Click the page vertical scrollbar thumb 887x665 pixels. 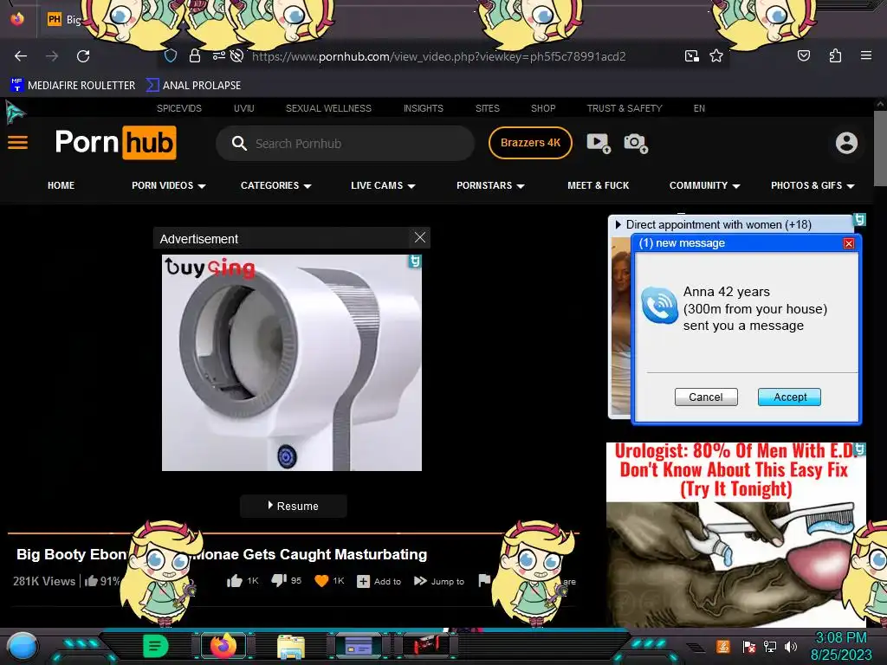point(880,147)
